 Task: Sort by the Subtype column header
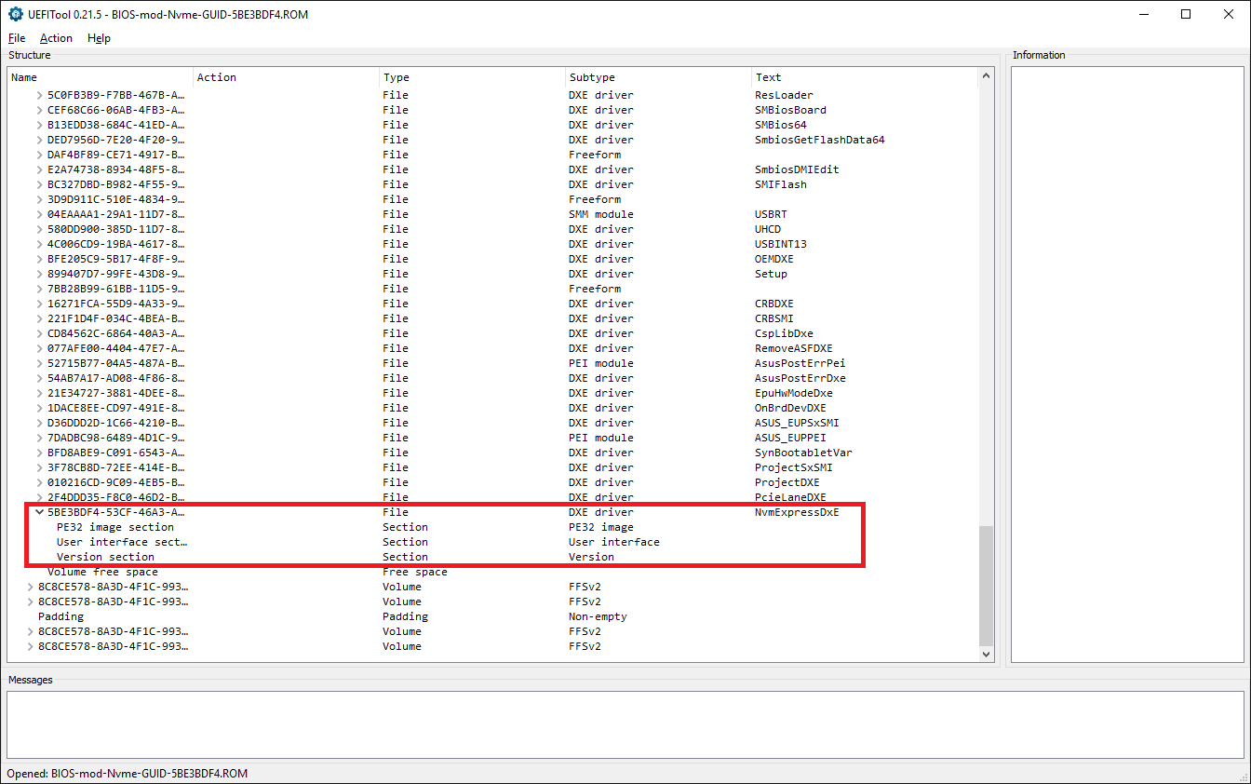[659, 77]
